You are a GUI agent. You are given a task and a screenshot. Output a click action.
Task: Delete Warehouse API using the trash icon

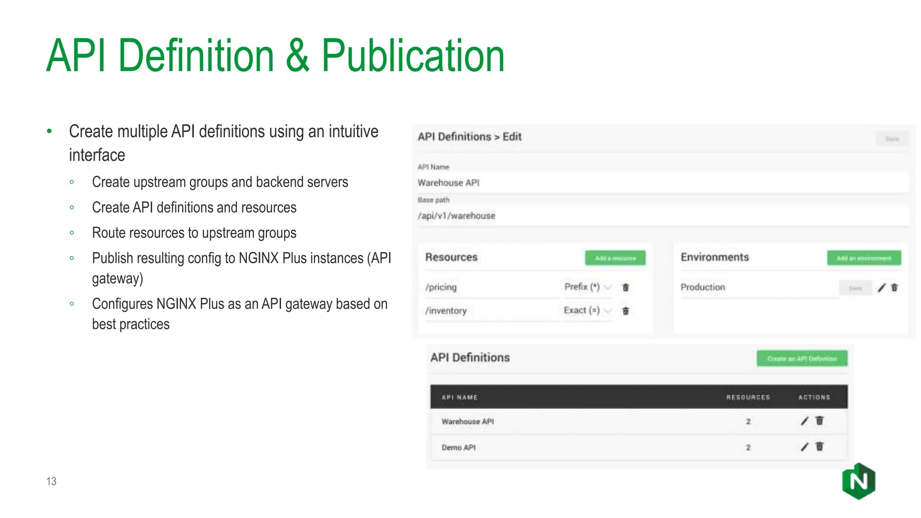coord(819,421)
